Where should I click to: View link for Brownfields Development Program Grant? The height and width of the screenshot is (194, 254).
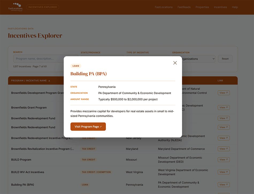click(224, 93)
